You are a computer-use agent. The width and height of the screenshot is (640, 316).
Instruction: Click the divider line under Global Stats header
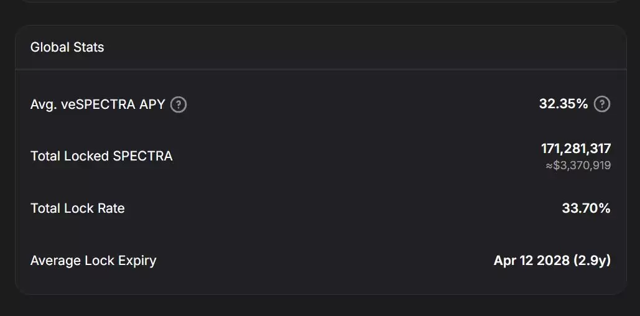(x=320, y=68)
